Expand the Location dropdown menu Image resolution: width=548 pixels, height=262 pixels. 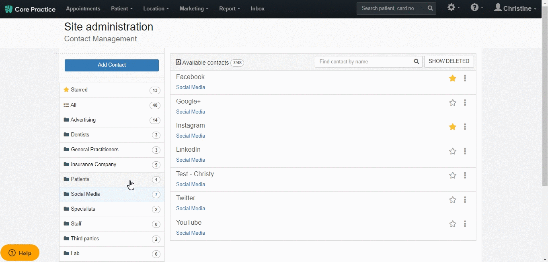(156, 8)
